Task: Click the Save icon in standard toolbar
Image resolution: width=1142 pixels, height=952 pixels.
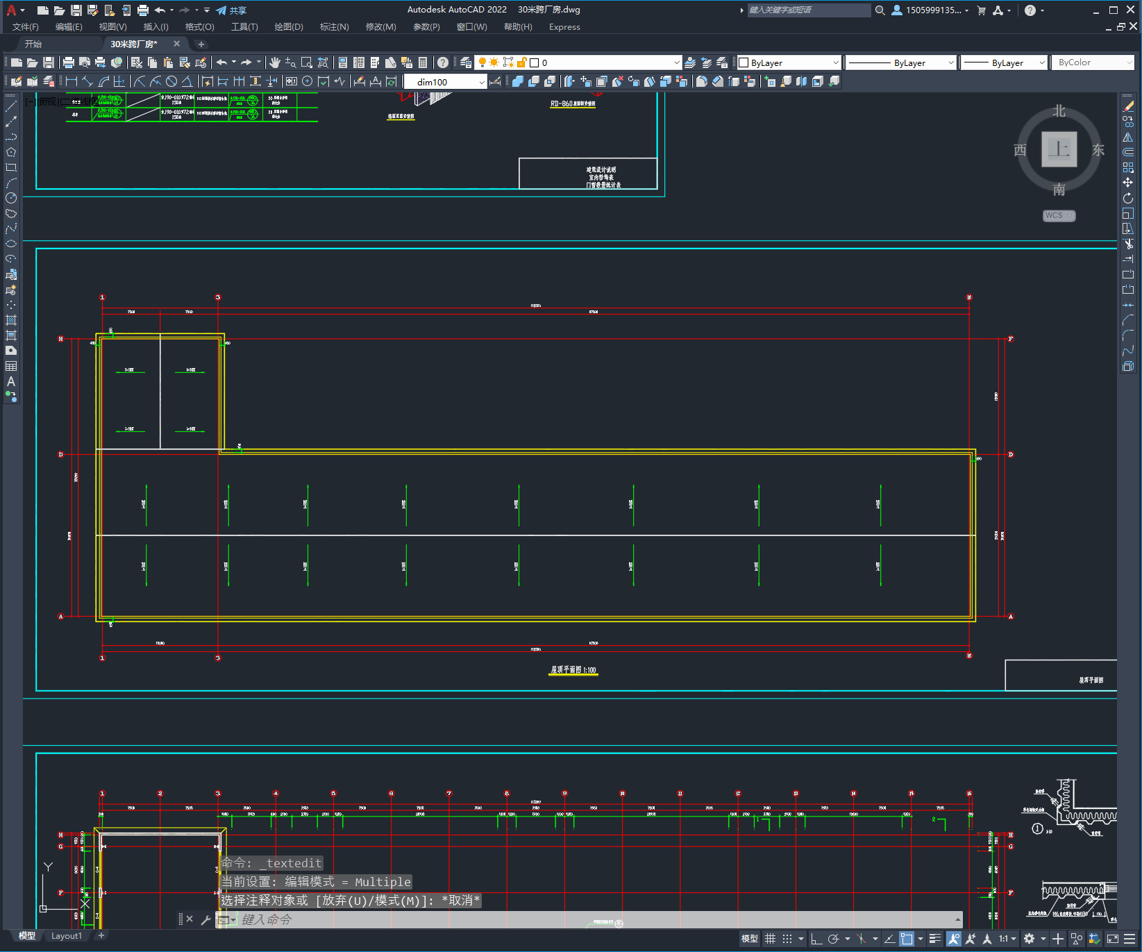Action: pos(49,62)
